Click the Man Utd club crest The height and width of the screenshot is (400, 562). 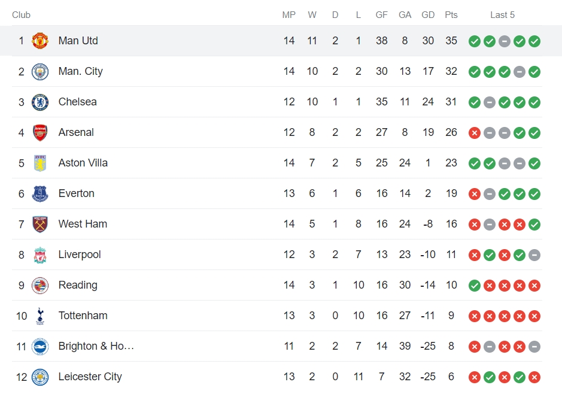click(x=40, y=41)
